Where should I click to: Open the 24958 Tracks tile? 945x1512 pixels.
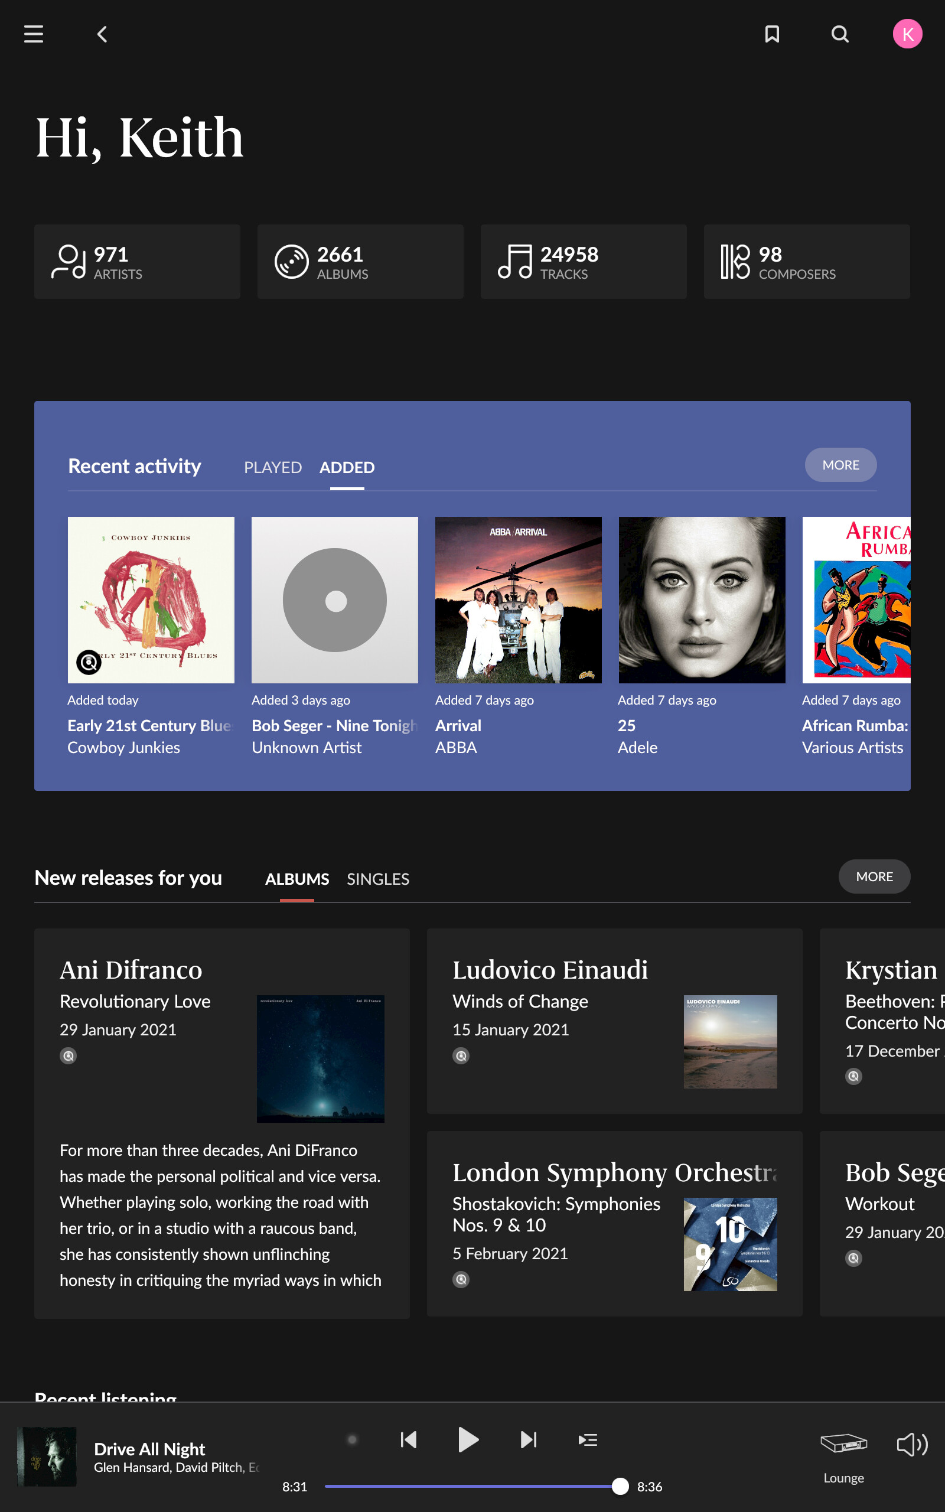[x=584, y=261]
